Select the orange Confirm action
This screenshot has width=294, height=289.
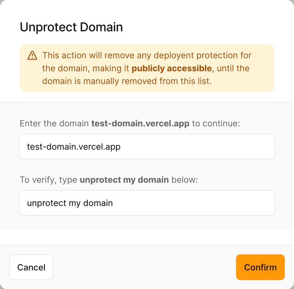click(x=260, y=267)
